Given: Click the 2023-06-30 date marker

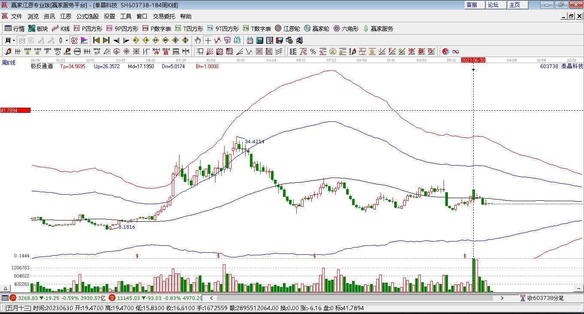Looking at the screenshot, I should pos(473,60).
